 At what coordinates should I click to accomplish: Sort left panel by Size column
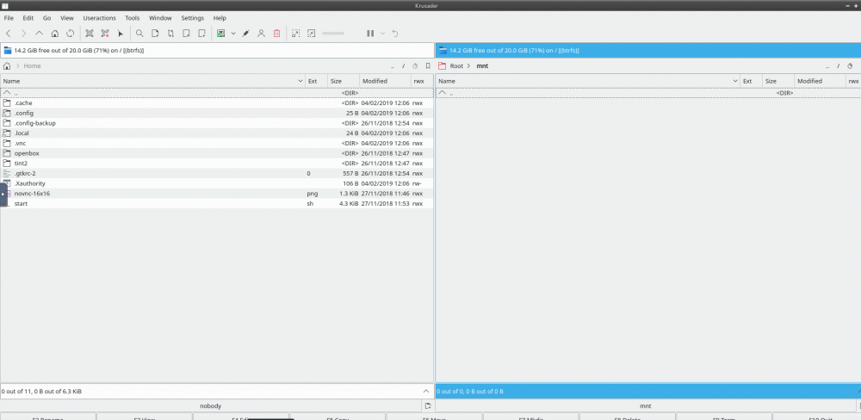[x=344, y=81]
